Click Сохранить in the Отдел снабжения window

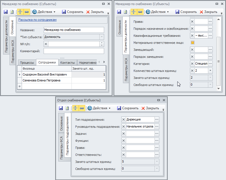pyautogui.click(x=128, y=108)
